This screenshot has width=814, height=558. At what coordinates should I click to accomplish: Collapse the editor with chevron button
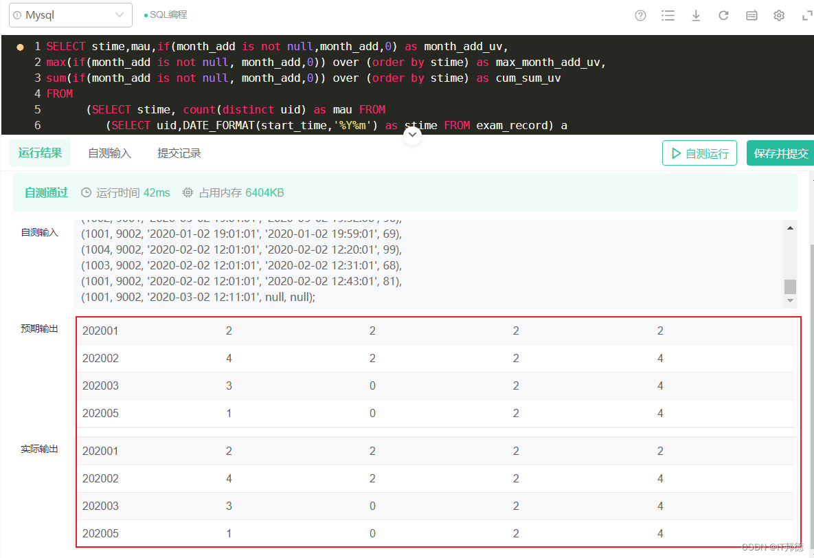click(412, 135)
